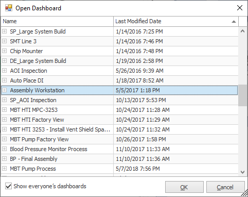
Task: Select the Auto Place DI dashboard
Action: click(27, 80)
